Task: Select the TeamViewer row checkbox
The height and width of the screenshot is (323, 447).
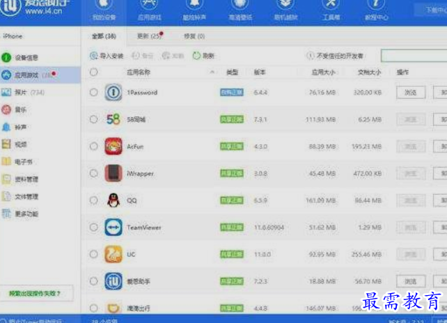Action: click(x=93, y=227)
